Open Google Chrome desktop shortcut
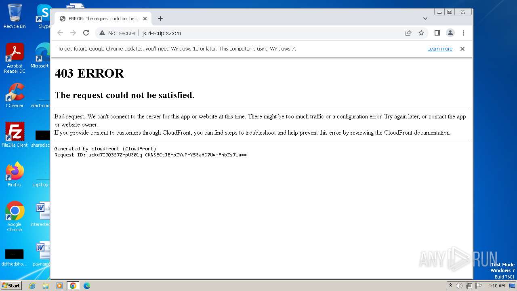This screenshot has width=517, height=291. coord(15,217)
